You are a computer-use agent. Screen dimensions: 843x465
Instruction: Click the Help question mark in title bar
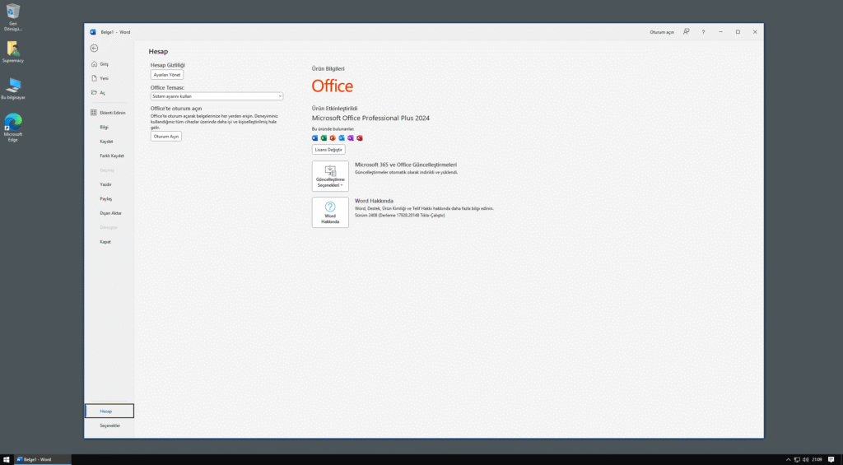(x=703, y=32)
